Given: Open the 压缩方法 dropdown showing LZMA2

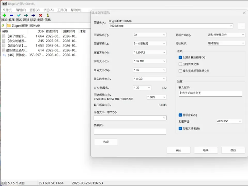Looking at the screenshot, I should (150, 52).
